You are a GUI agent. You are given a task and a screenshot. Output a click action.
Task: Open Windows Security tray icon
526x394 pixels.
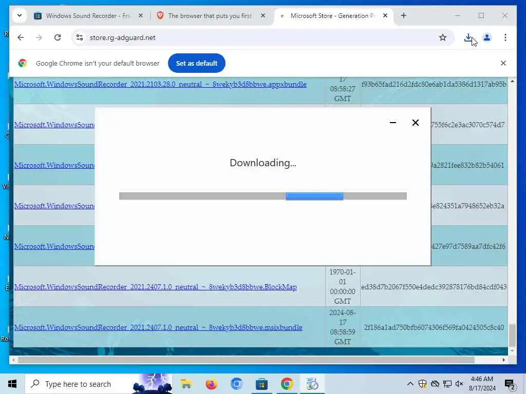(423, 384)
